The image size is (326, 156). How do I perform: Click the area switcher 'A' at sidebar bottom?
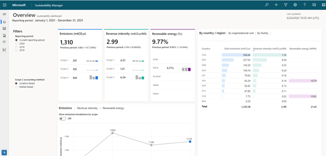click(x=4, y=152)
